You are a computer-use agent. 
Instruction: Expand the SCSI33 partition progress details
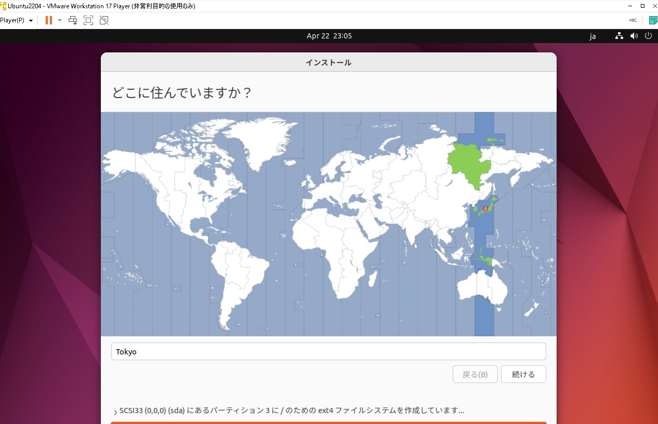(115, 411)
